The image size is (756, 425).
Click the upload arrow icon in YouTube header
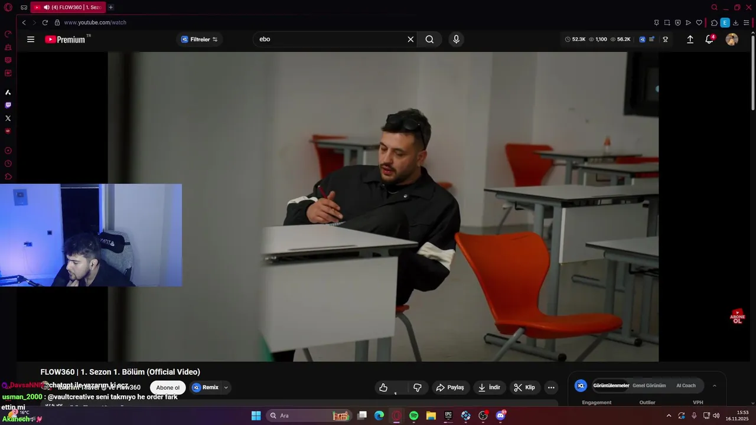690,40
